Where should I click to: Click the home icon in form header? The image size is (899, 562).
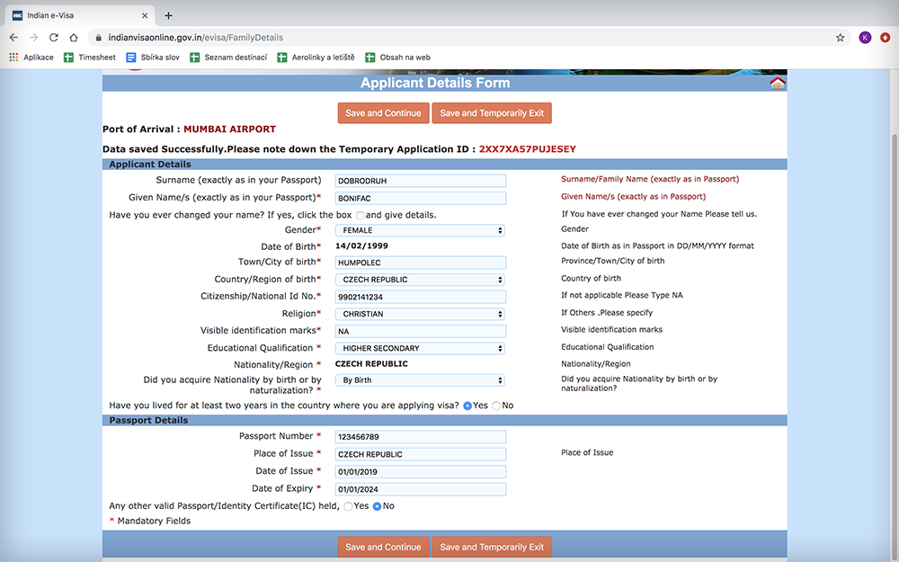[778, 84]
